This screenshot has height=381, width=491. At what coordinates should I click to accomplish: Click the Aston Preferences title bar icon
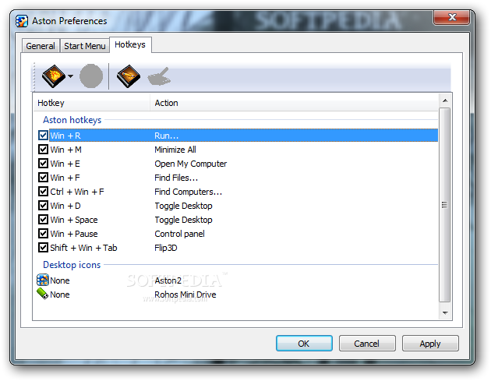[x=22, y=21]
